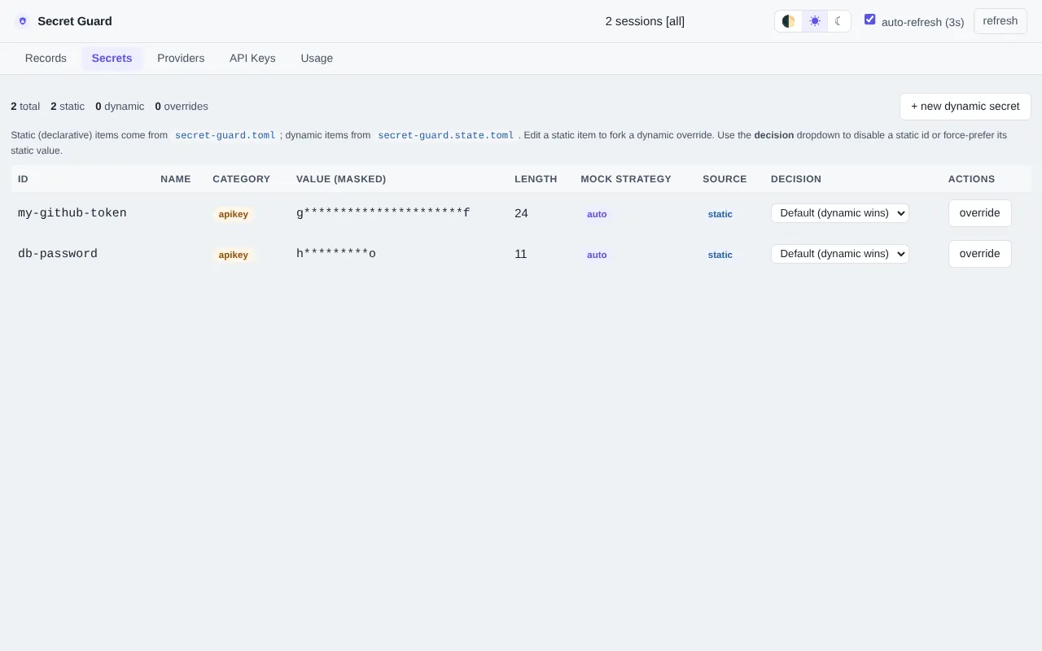Click the static source badge for db-password
Image resolution: width=1042 pixels, height=651 pixels.
(720, 255)
